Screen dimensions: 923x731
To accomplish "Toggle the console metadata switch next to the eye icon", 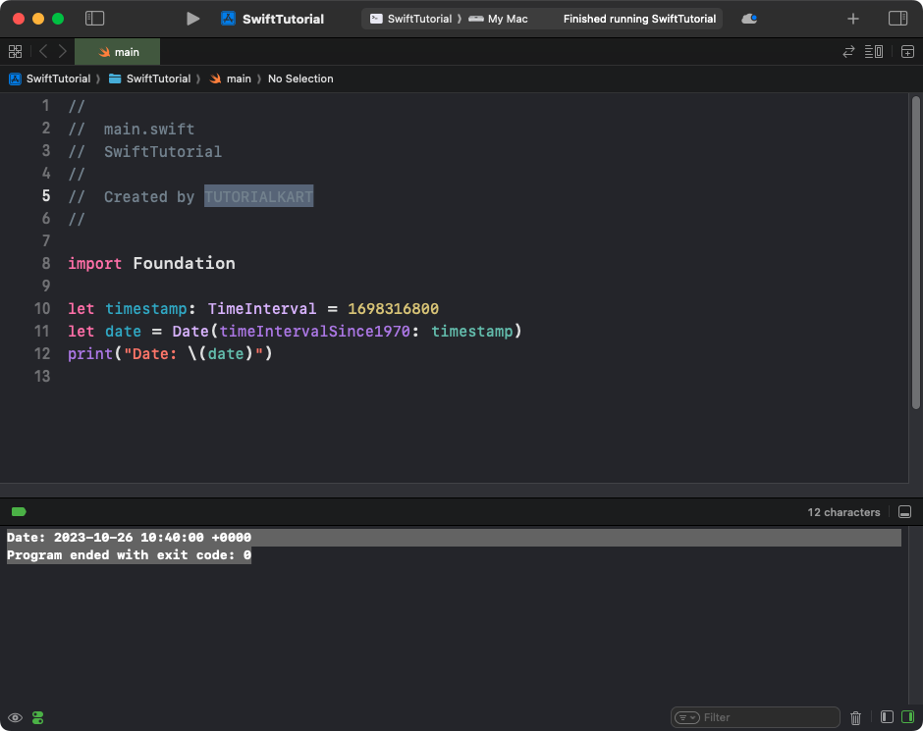I will (38, 717).
